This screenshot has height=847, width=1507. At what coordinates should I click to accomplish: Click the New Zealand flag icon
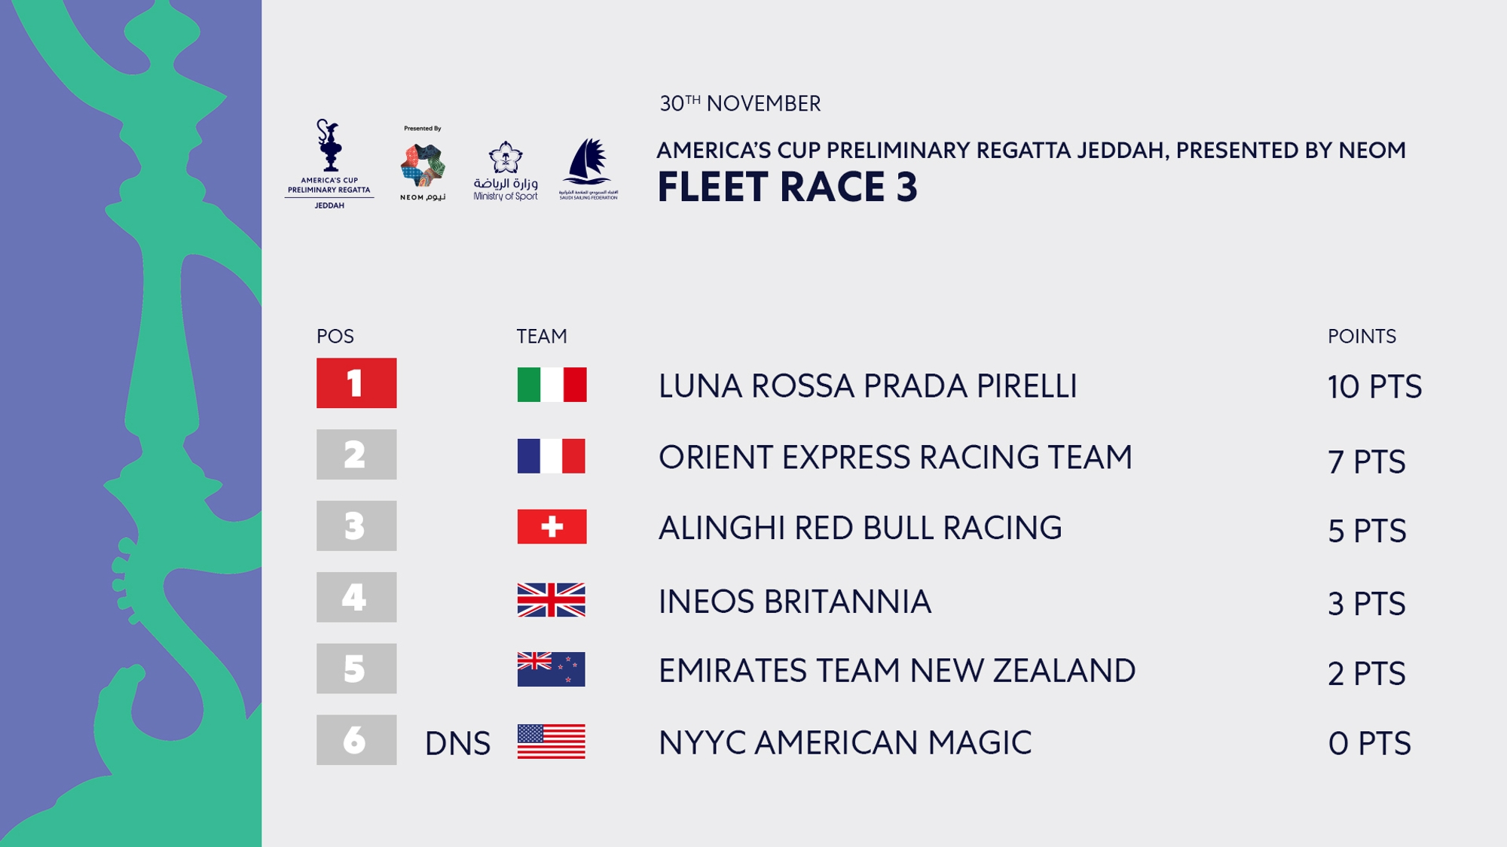click(552, 669)
